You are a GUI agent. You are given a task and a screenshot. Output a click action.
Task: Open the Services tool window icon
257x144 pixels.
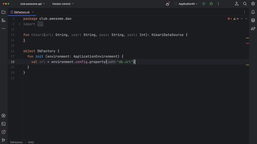(x=4, y=116)
